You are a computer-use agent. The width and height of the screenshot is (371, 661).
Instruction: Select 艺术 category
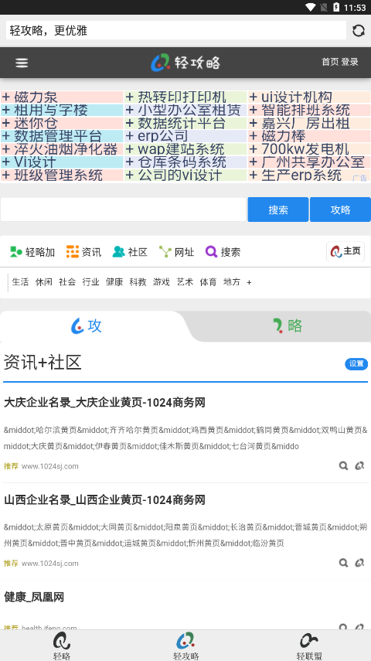coord(185,282)
